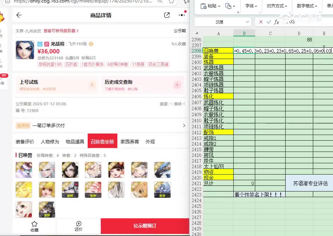Click the share icon in the 商品详情 header
This screenshot has width=333, height=236.
(167, 15)
